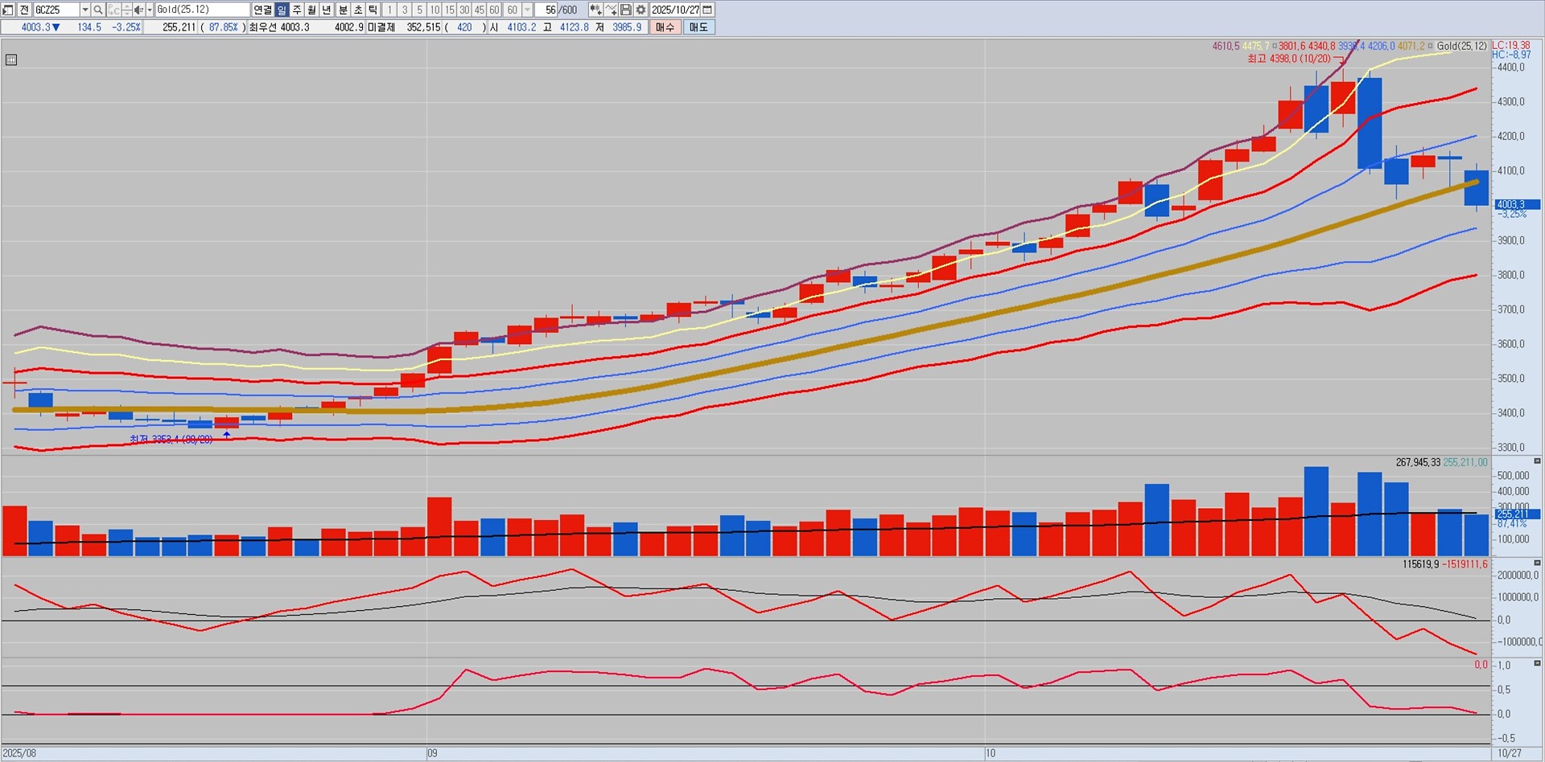The height and width of the screenshot is (762, 1545).
Task: Click the 352,515 open interest value
Action: (x=423, y=27)
